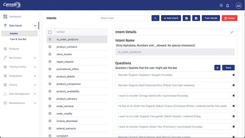Click the Products grid icon
The height and width of the screenshot is (138, 245).
[5, 49]
